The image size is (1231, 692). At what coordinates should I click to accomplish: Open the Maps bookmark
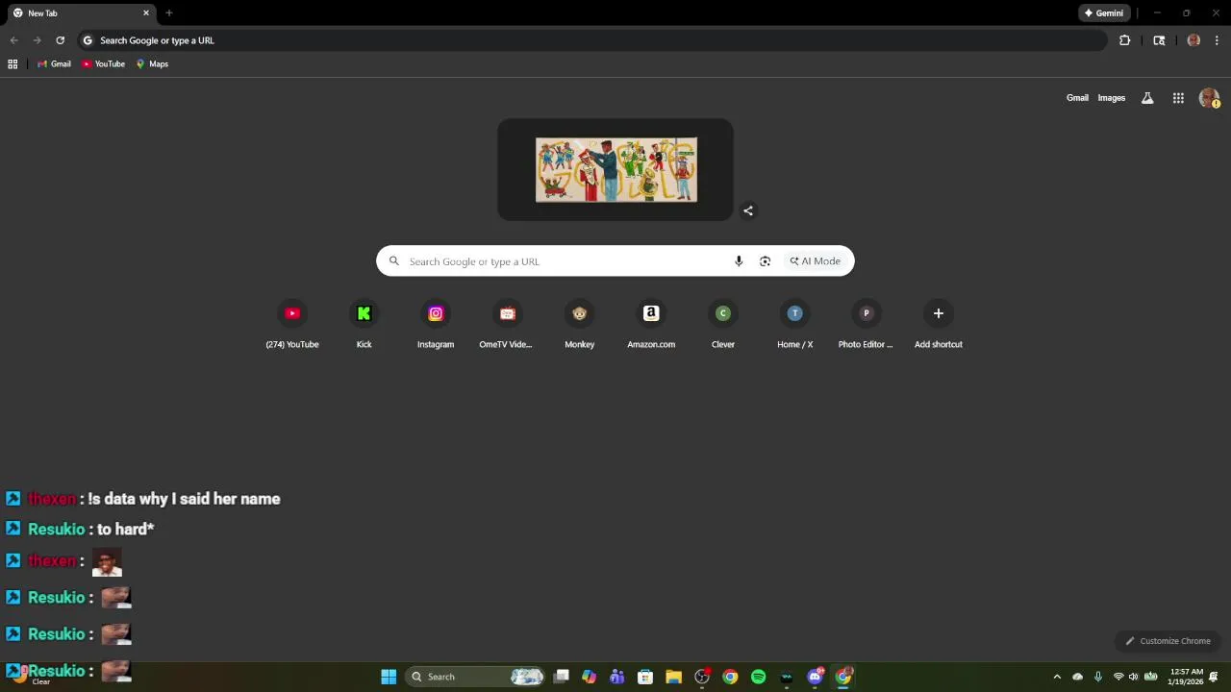click(x=152, y=64)
